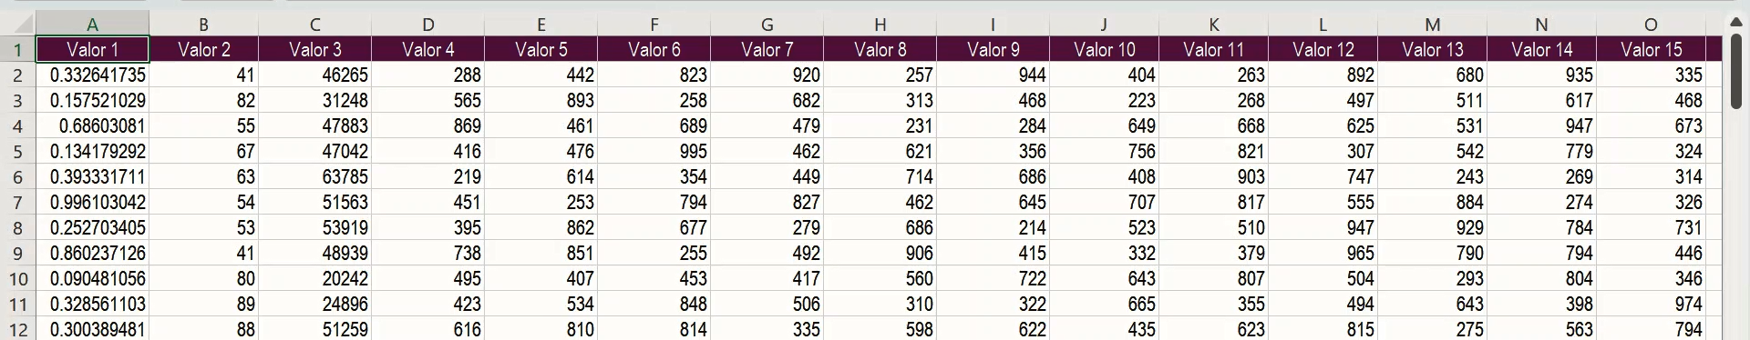Select cell with value 0.090481056
The image size is (1750, 340).
(x=92, y=278)
